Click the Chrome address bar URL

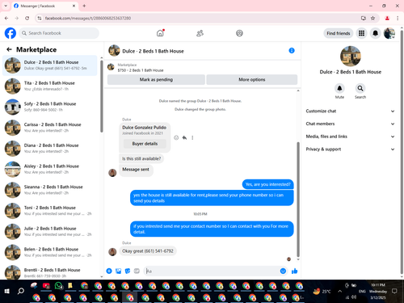tap(88, 18)
